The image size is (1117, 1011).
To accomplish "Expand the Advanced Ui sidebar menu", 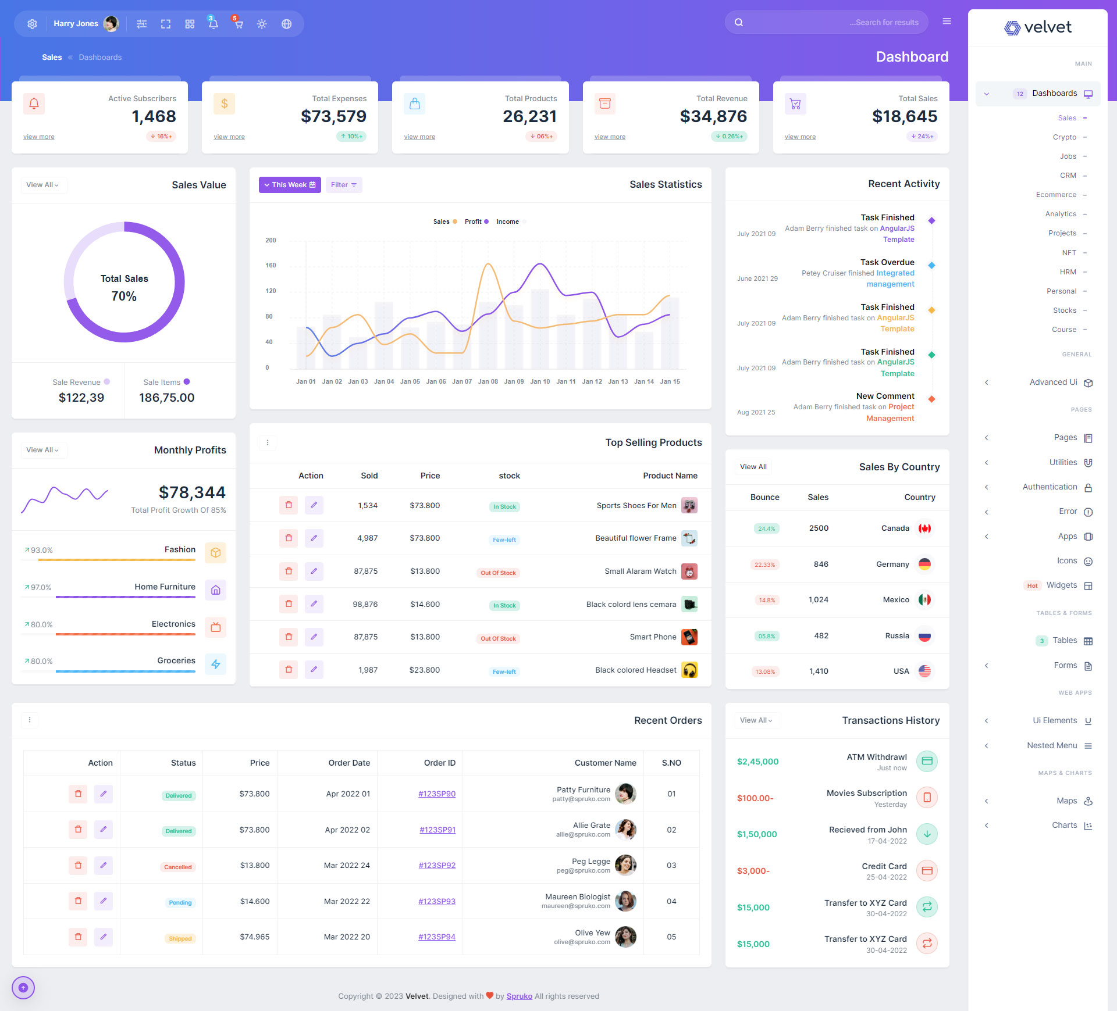I will [1053, 382].
